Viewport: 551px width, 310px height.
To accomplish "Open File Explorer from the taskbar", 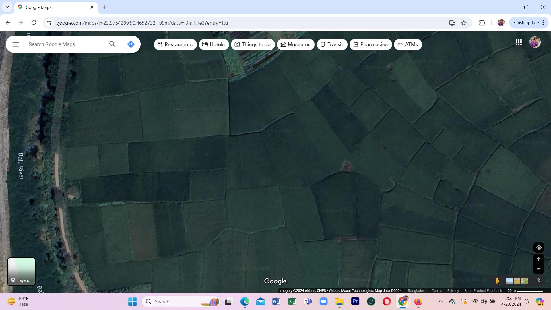I will (339, 301).
